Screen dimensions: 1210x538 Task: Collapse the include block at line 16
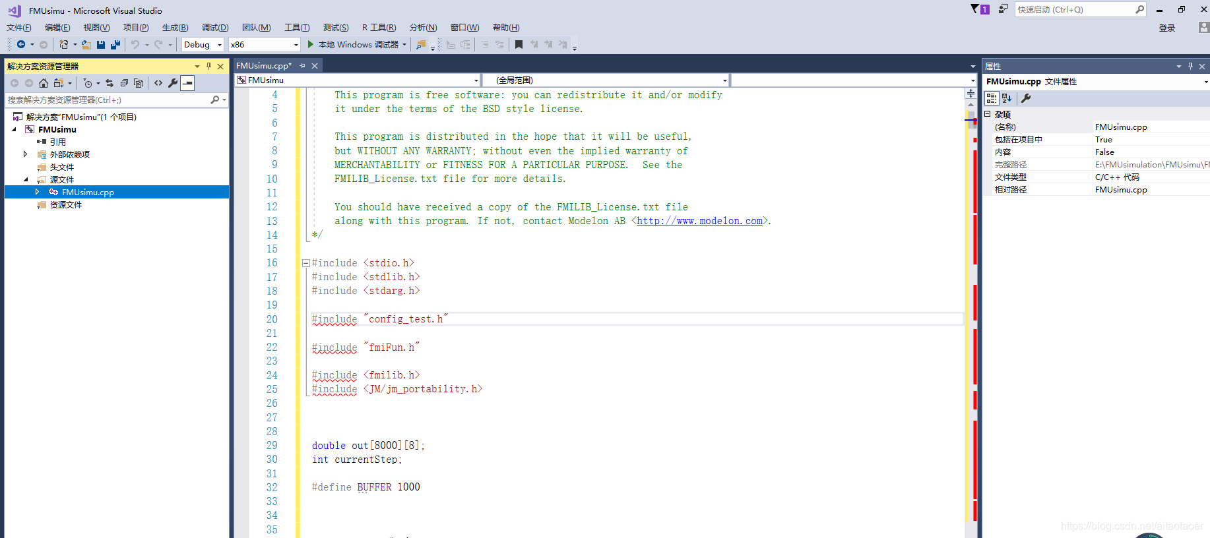[306, 263]
